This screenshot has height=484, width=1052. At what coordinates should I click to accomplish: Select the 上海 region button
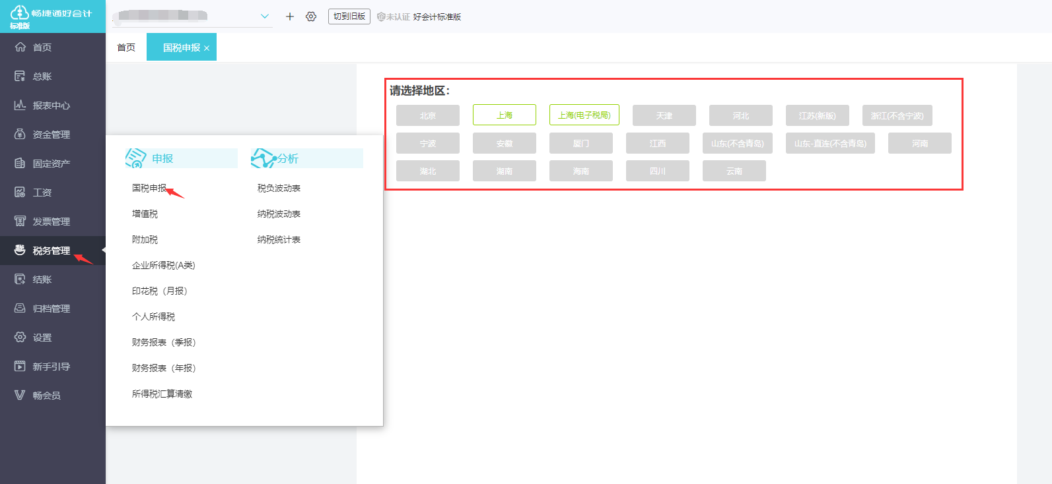(x=504, y=115)
